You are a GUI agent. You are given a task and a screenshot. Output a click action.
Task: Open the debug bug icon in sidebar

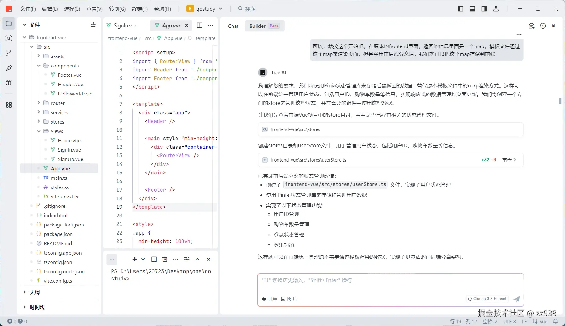(9, 83)
